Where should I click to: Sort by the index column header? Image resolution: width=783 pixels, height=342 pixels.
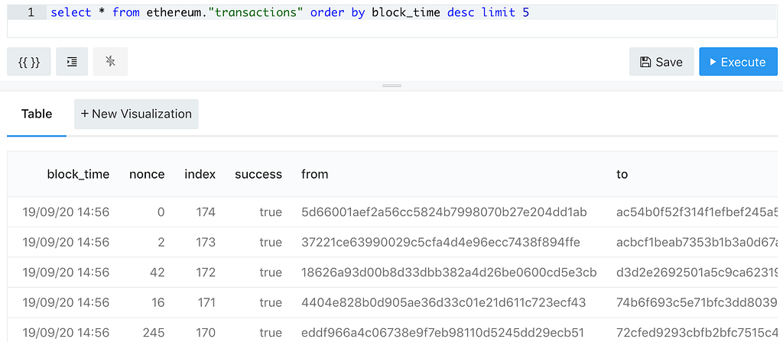click(x=200, y=175)
